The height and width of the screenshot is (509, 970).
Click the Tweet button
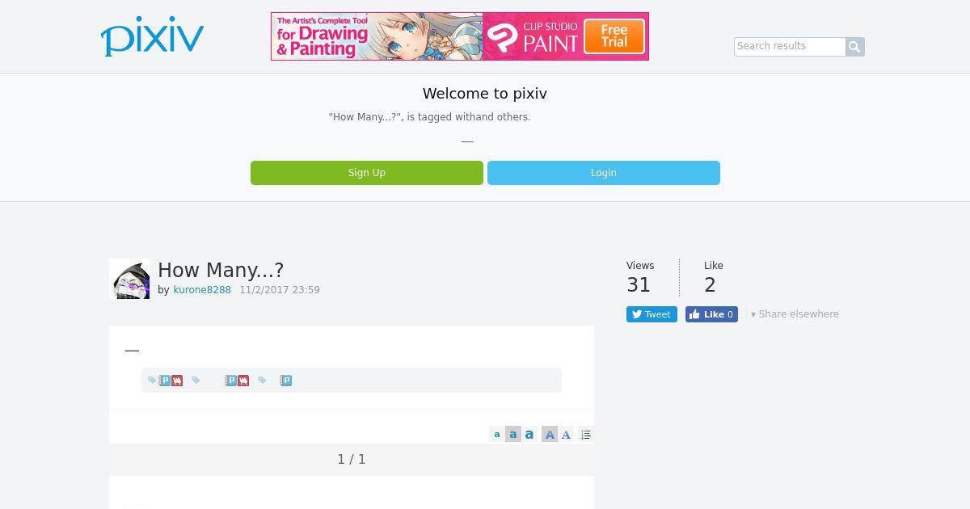(x=652, y=314)
